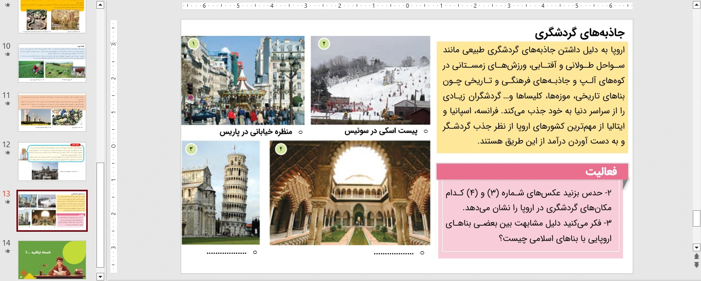This screenshot has width=701, height=281.
Task: Click the dotted blank caption under the tower photo
Action: click(x=227, y=252)
